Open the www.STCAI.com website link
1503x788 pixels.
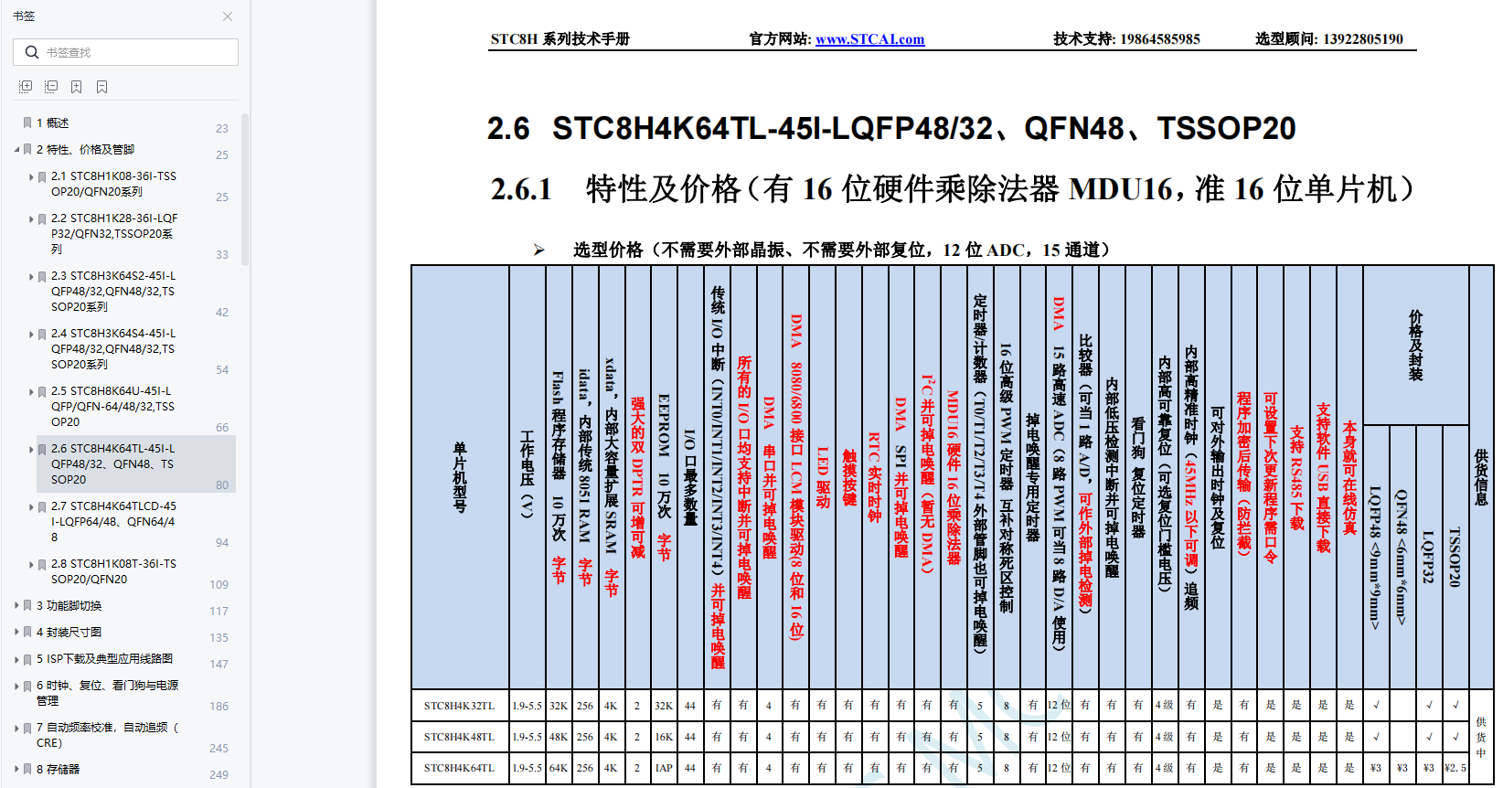tap(869, 38)
